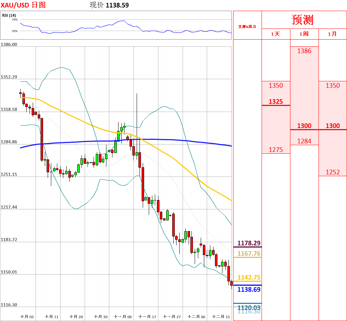
Task: Click the 1284 value in 1周 column
Action: tap(304, 141)
